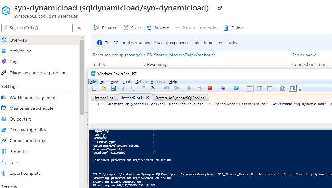Toggle Show Script Pane Top layout
The width and height of the screenshot is (332, 188).
coord(249,88)
